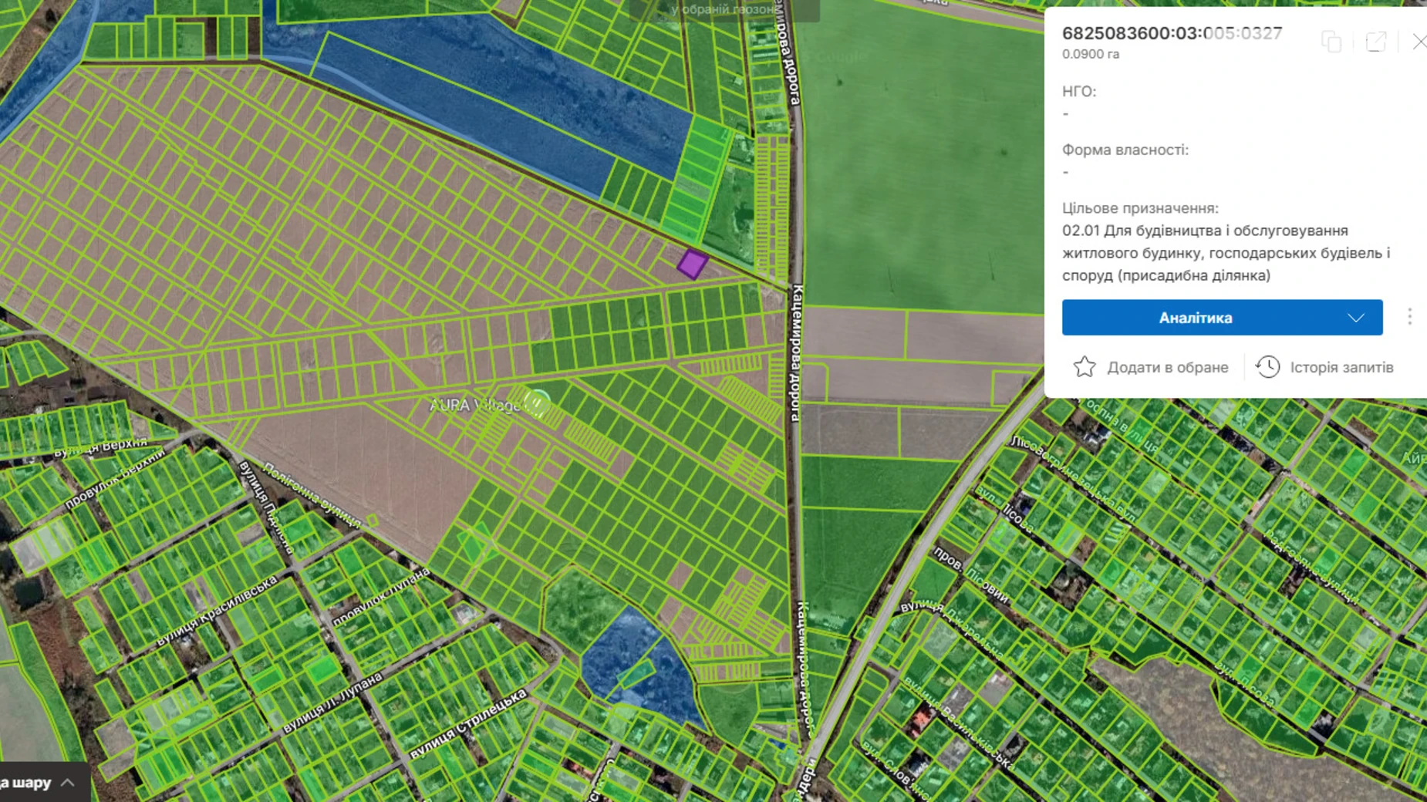Click the star icon to favorite the parcel
The image size is (1427, 802).
point(1084,367)
